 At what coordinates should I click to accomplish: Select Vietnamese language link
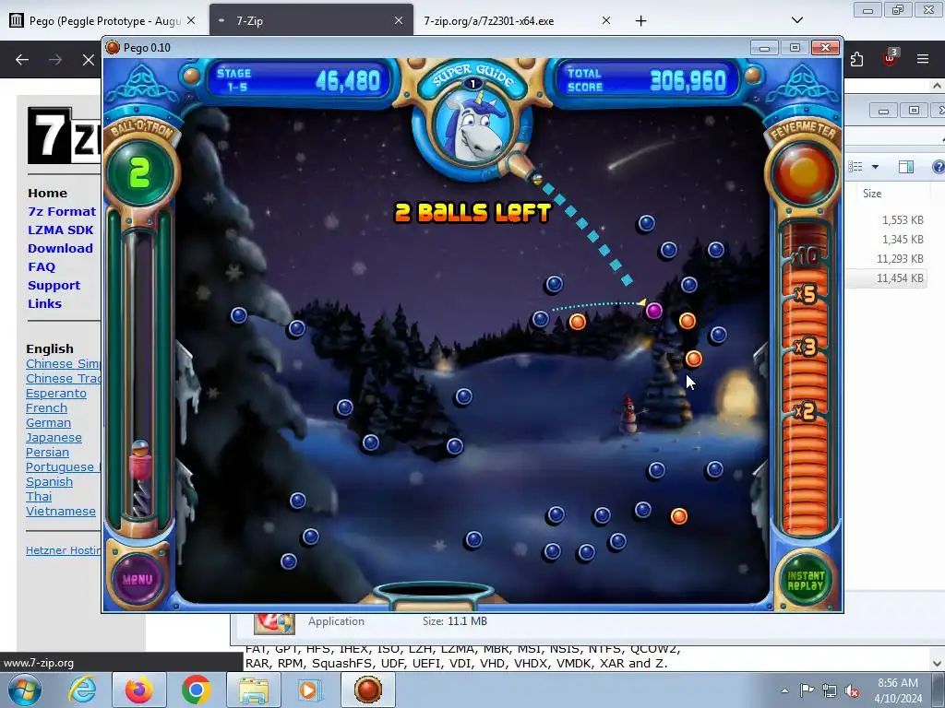click(x=60, y=511)
